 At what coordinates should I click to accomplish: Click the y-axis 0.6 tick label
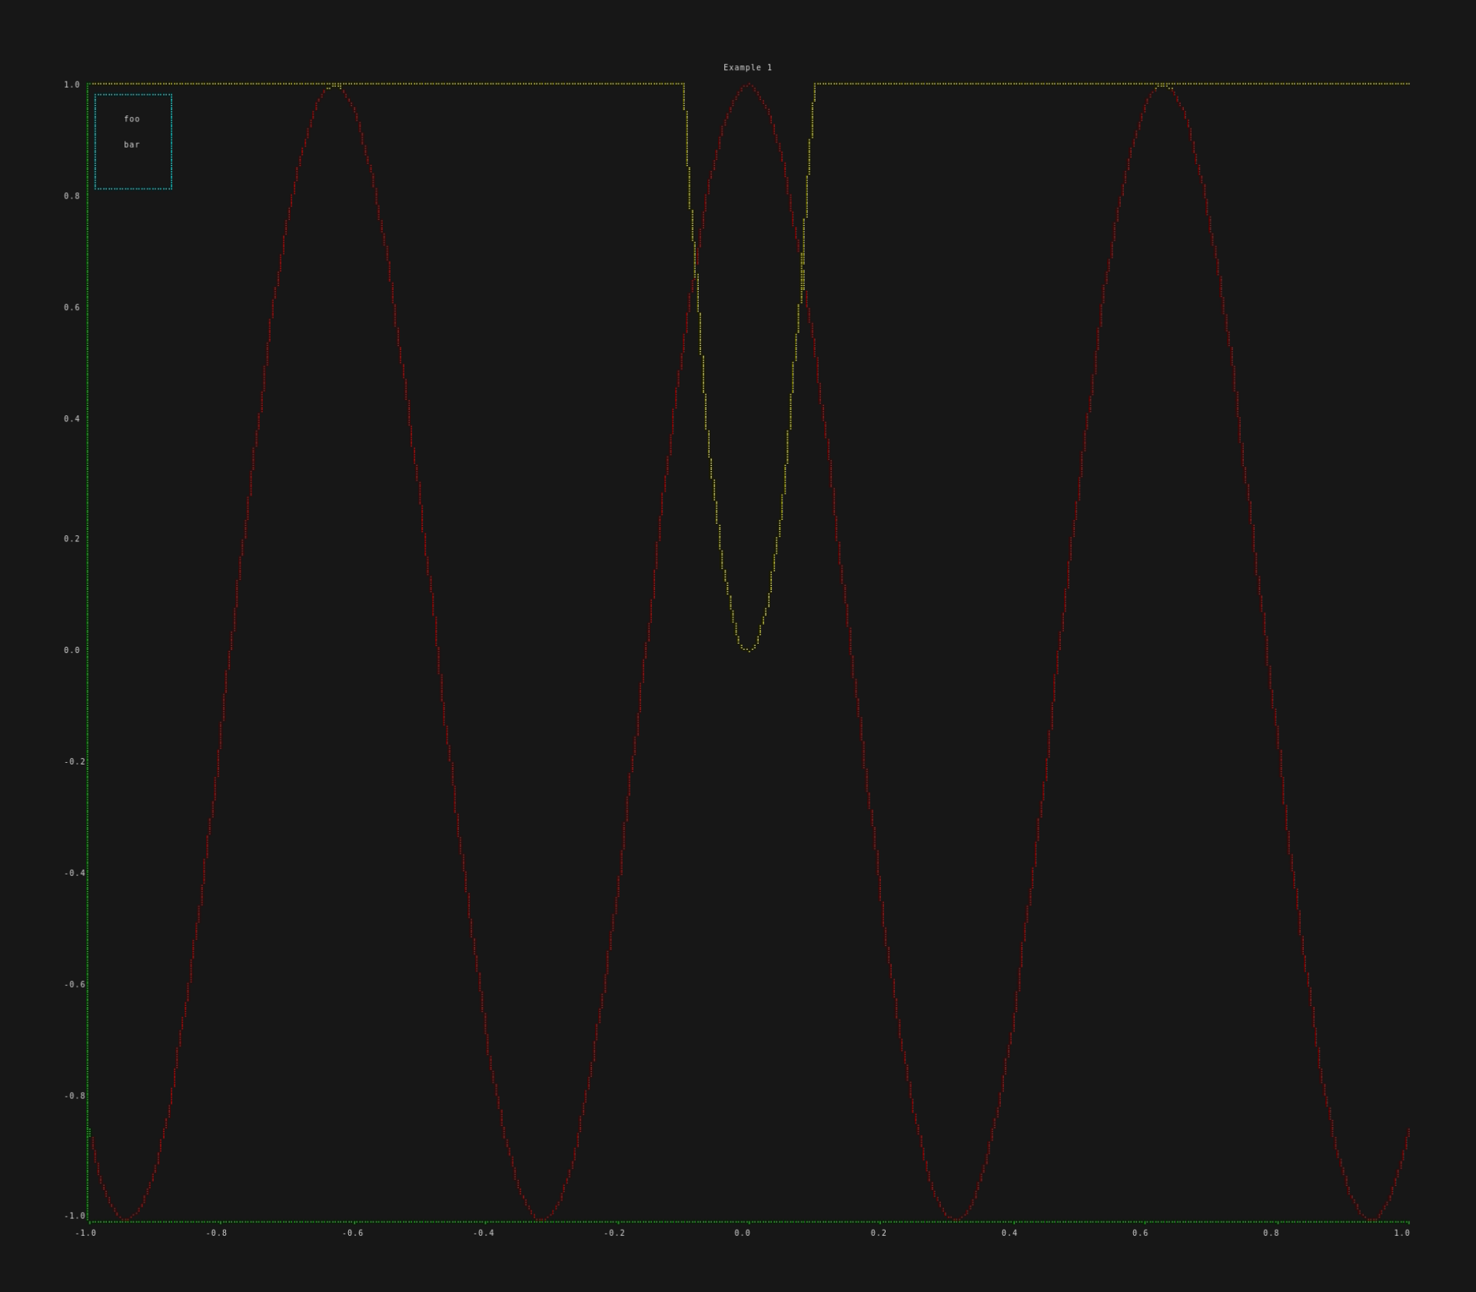click(x=71, y=308)
